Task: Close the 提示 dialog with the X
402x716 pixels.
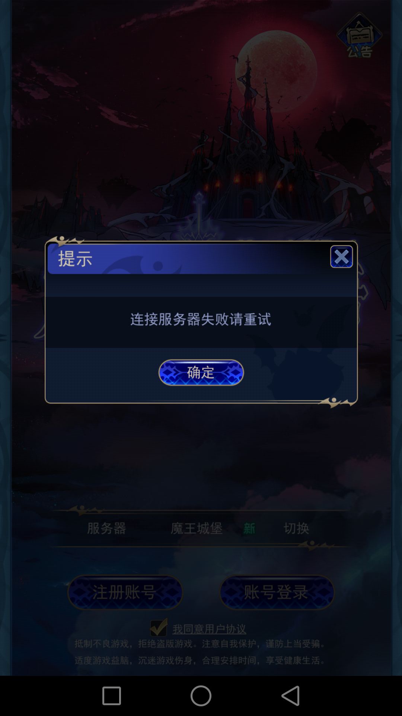Action: coord(341,257)
